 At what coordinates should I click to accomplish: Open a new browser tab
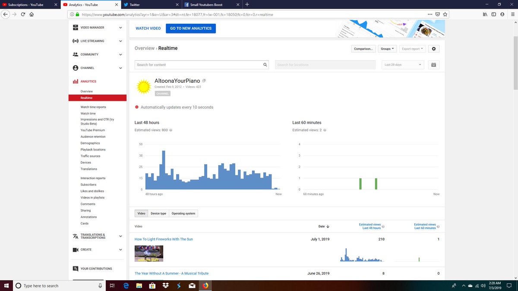(x=247, y=4)
